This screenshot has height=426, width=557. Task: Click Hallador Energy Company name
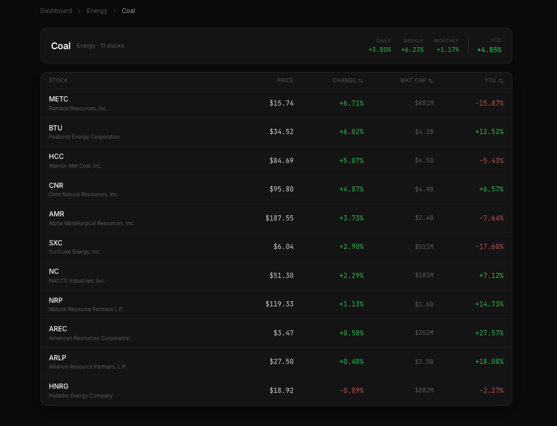pyautogui.click(x=81, y=395)
